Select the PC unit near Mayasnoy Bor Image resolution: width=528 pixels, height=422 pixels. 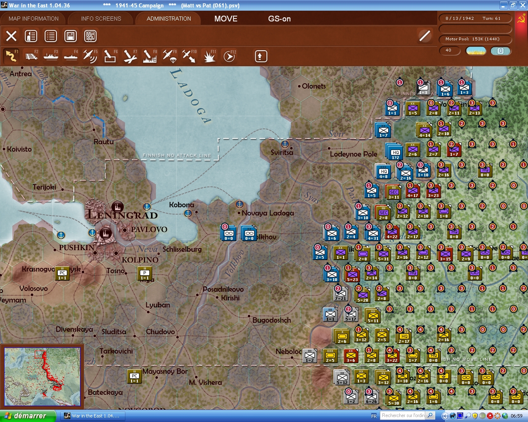(134, 376)
